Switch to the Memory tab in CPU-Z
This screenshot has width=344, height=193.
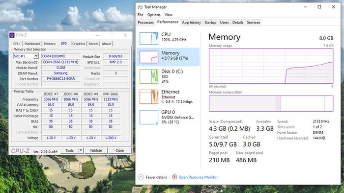[50, 44]
